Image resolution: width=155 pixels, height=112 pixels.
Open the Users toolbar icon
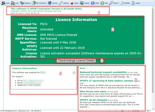coord(4,3)
